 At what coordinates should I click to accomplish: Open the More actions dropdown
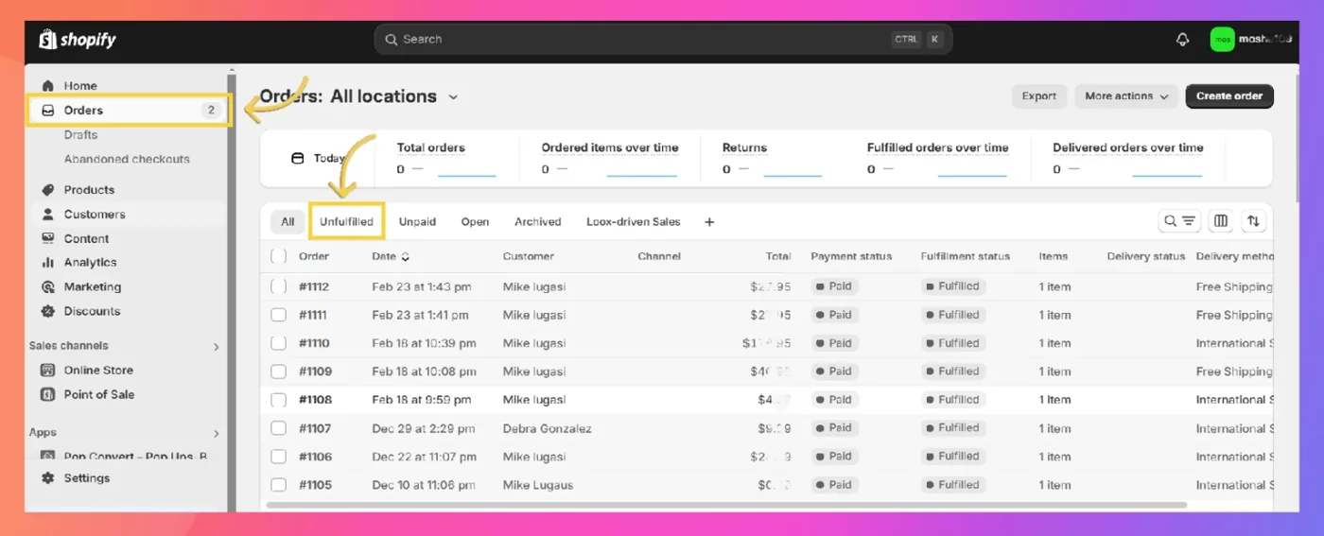tap(1126, 96)
